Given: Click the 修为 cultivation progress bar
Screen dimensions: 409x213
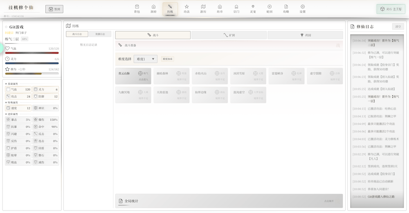Looking at the screenshot, I should [32, 74].
